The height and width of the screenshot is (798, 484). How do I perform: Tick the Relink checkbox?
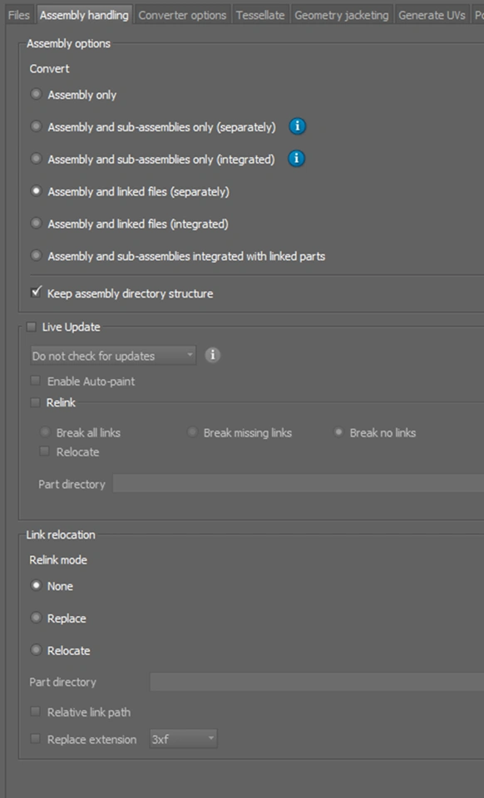pos(35,402)
